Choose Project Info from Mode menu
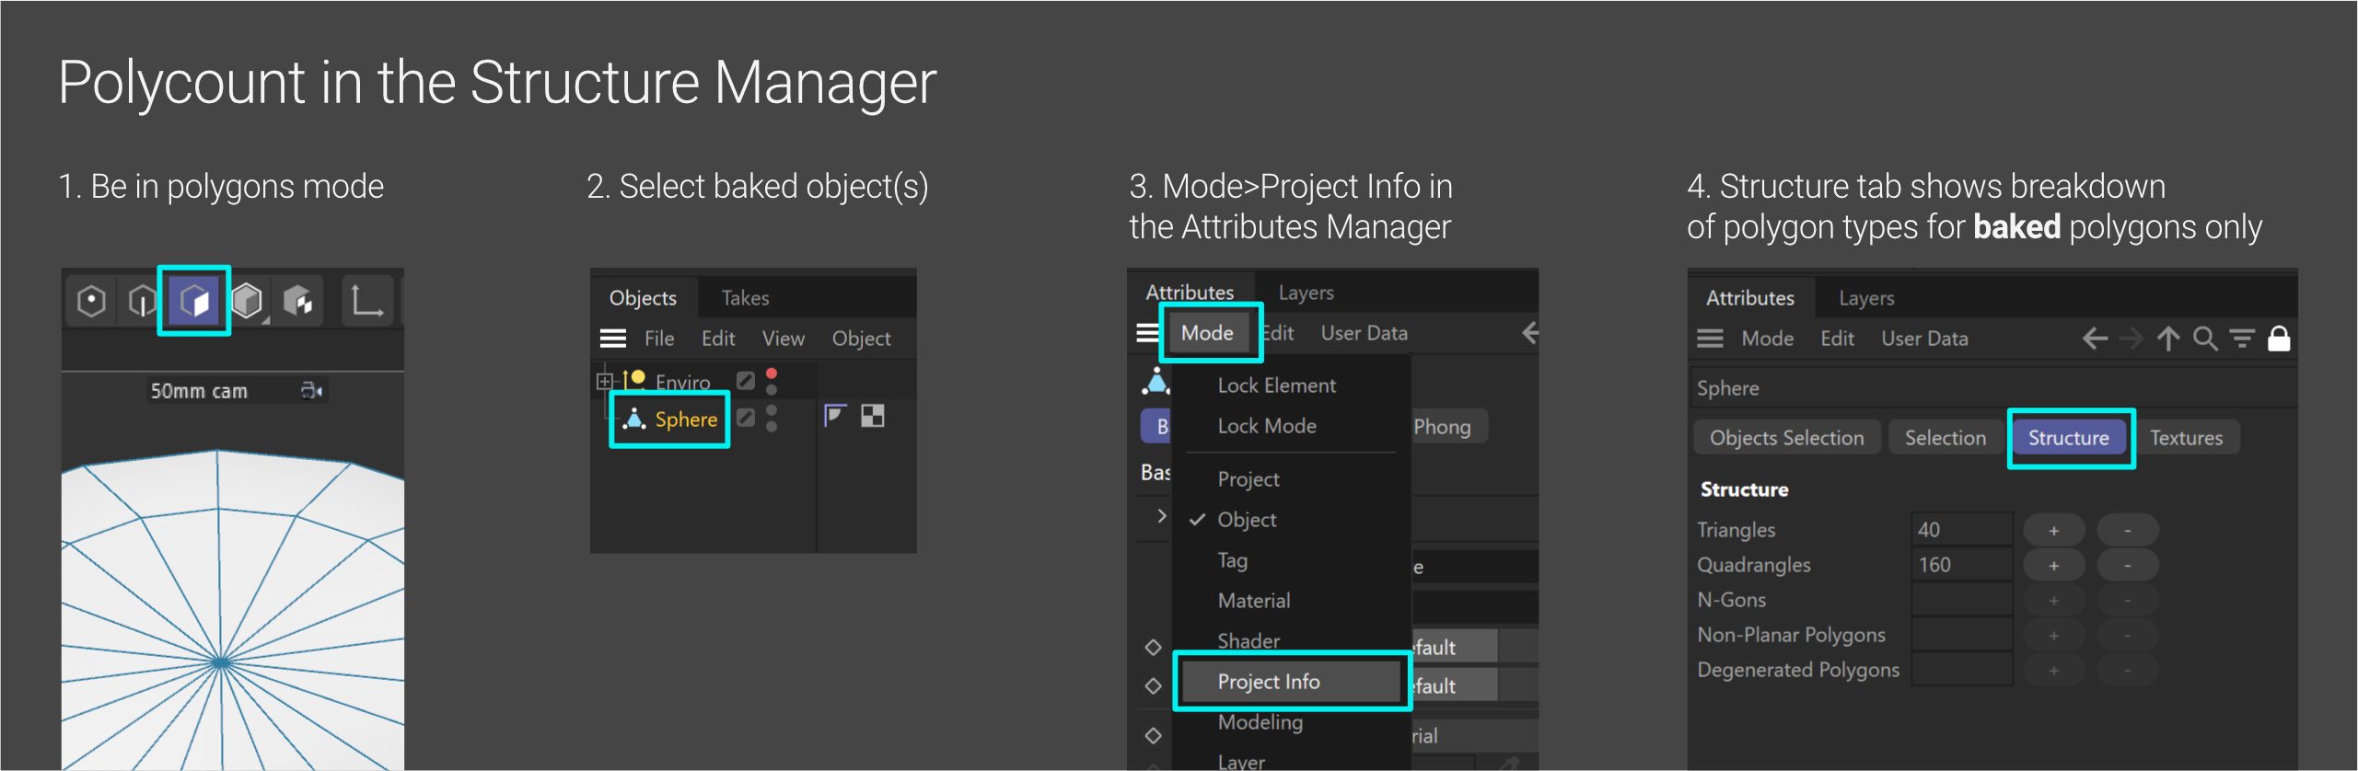This screenshot has height=771, width=2358. 1268,682
